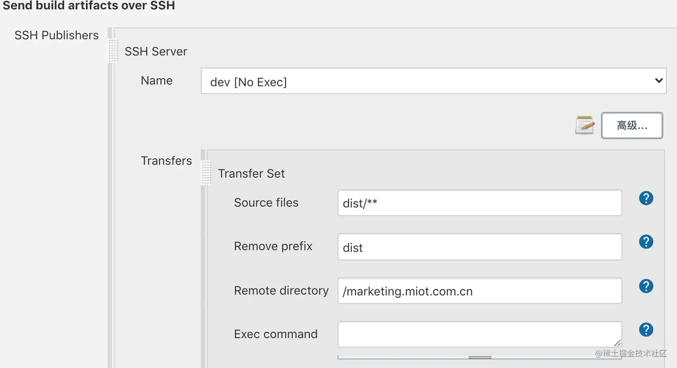Click the 高级... advanced button
The height and width of the screenshot is (368, 677).
[x=631, y=126]
